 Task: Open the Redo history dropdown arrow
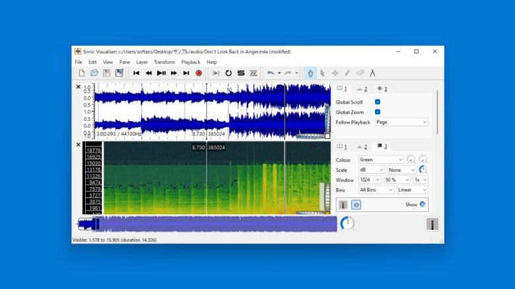pyautogui.click(x=296, y=73)
